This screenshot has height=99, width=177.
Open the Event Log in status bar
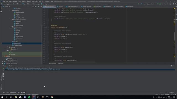171,93
